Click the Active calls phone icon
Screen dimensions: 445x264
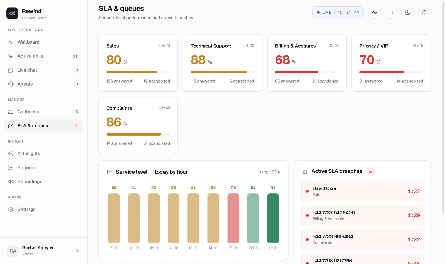[x=11, y=56]
